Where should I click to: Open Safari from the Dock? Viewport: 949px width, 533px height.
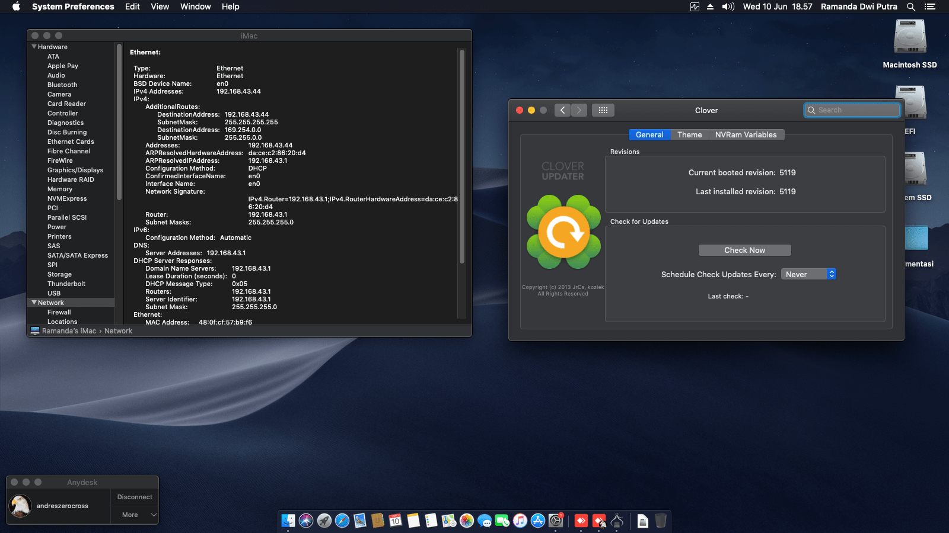342,521
